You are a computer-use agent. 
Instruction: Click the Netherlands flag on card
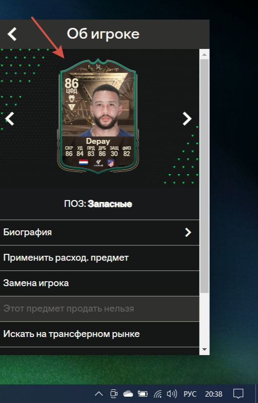[83, 162]
